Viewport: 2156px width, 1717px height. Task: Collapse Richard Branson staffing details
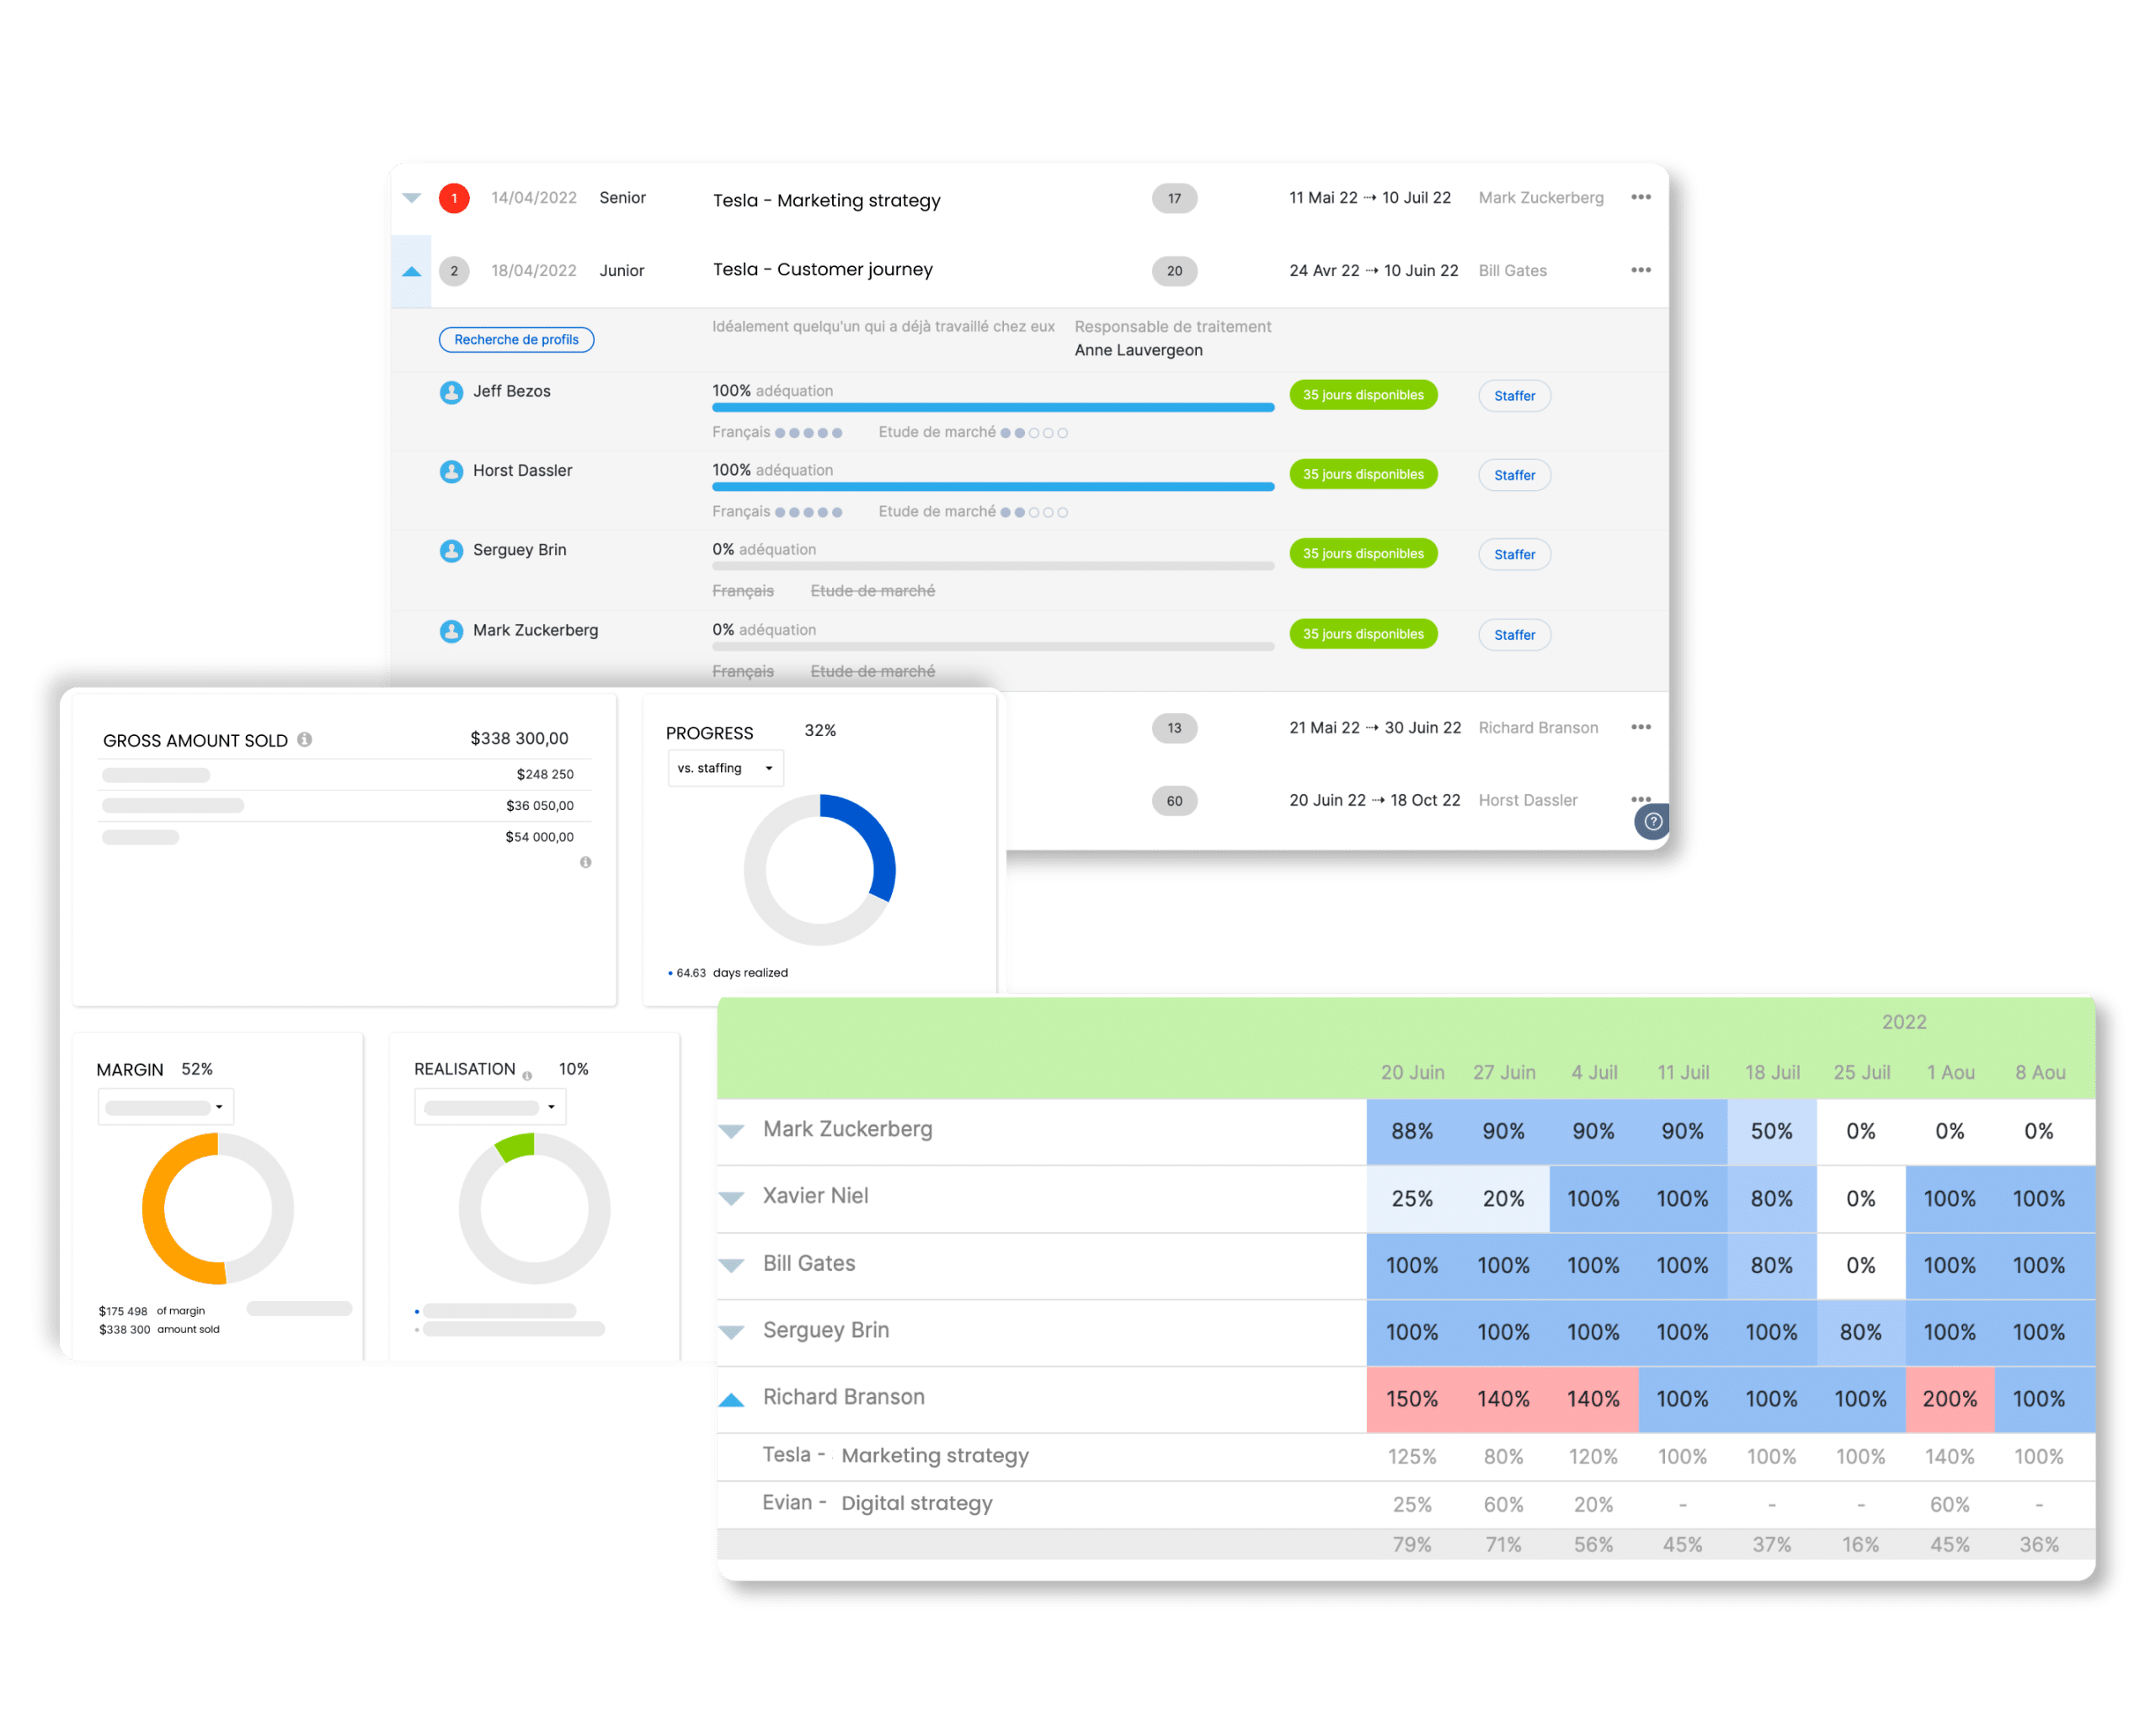click(x=732, y=1399)
